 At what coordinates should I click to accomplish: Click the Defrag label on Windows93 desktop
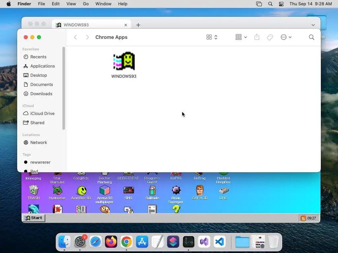tap(200, 178)
